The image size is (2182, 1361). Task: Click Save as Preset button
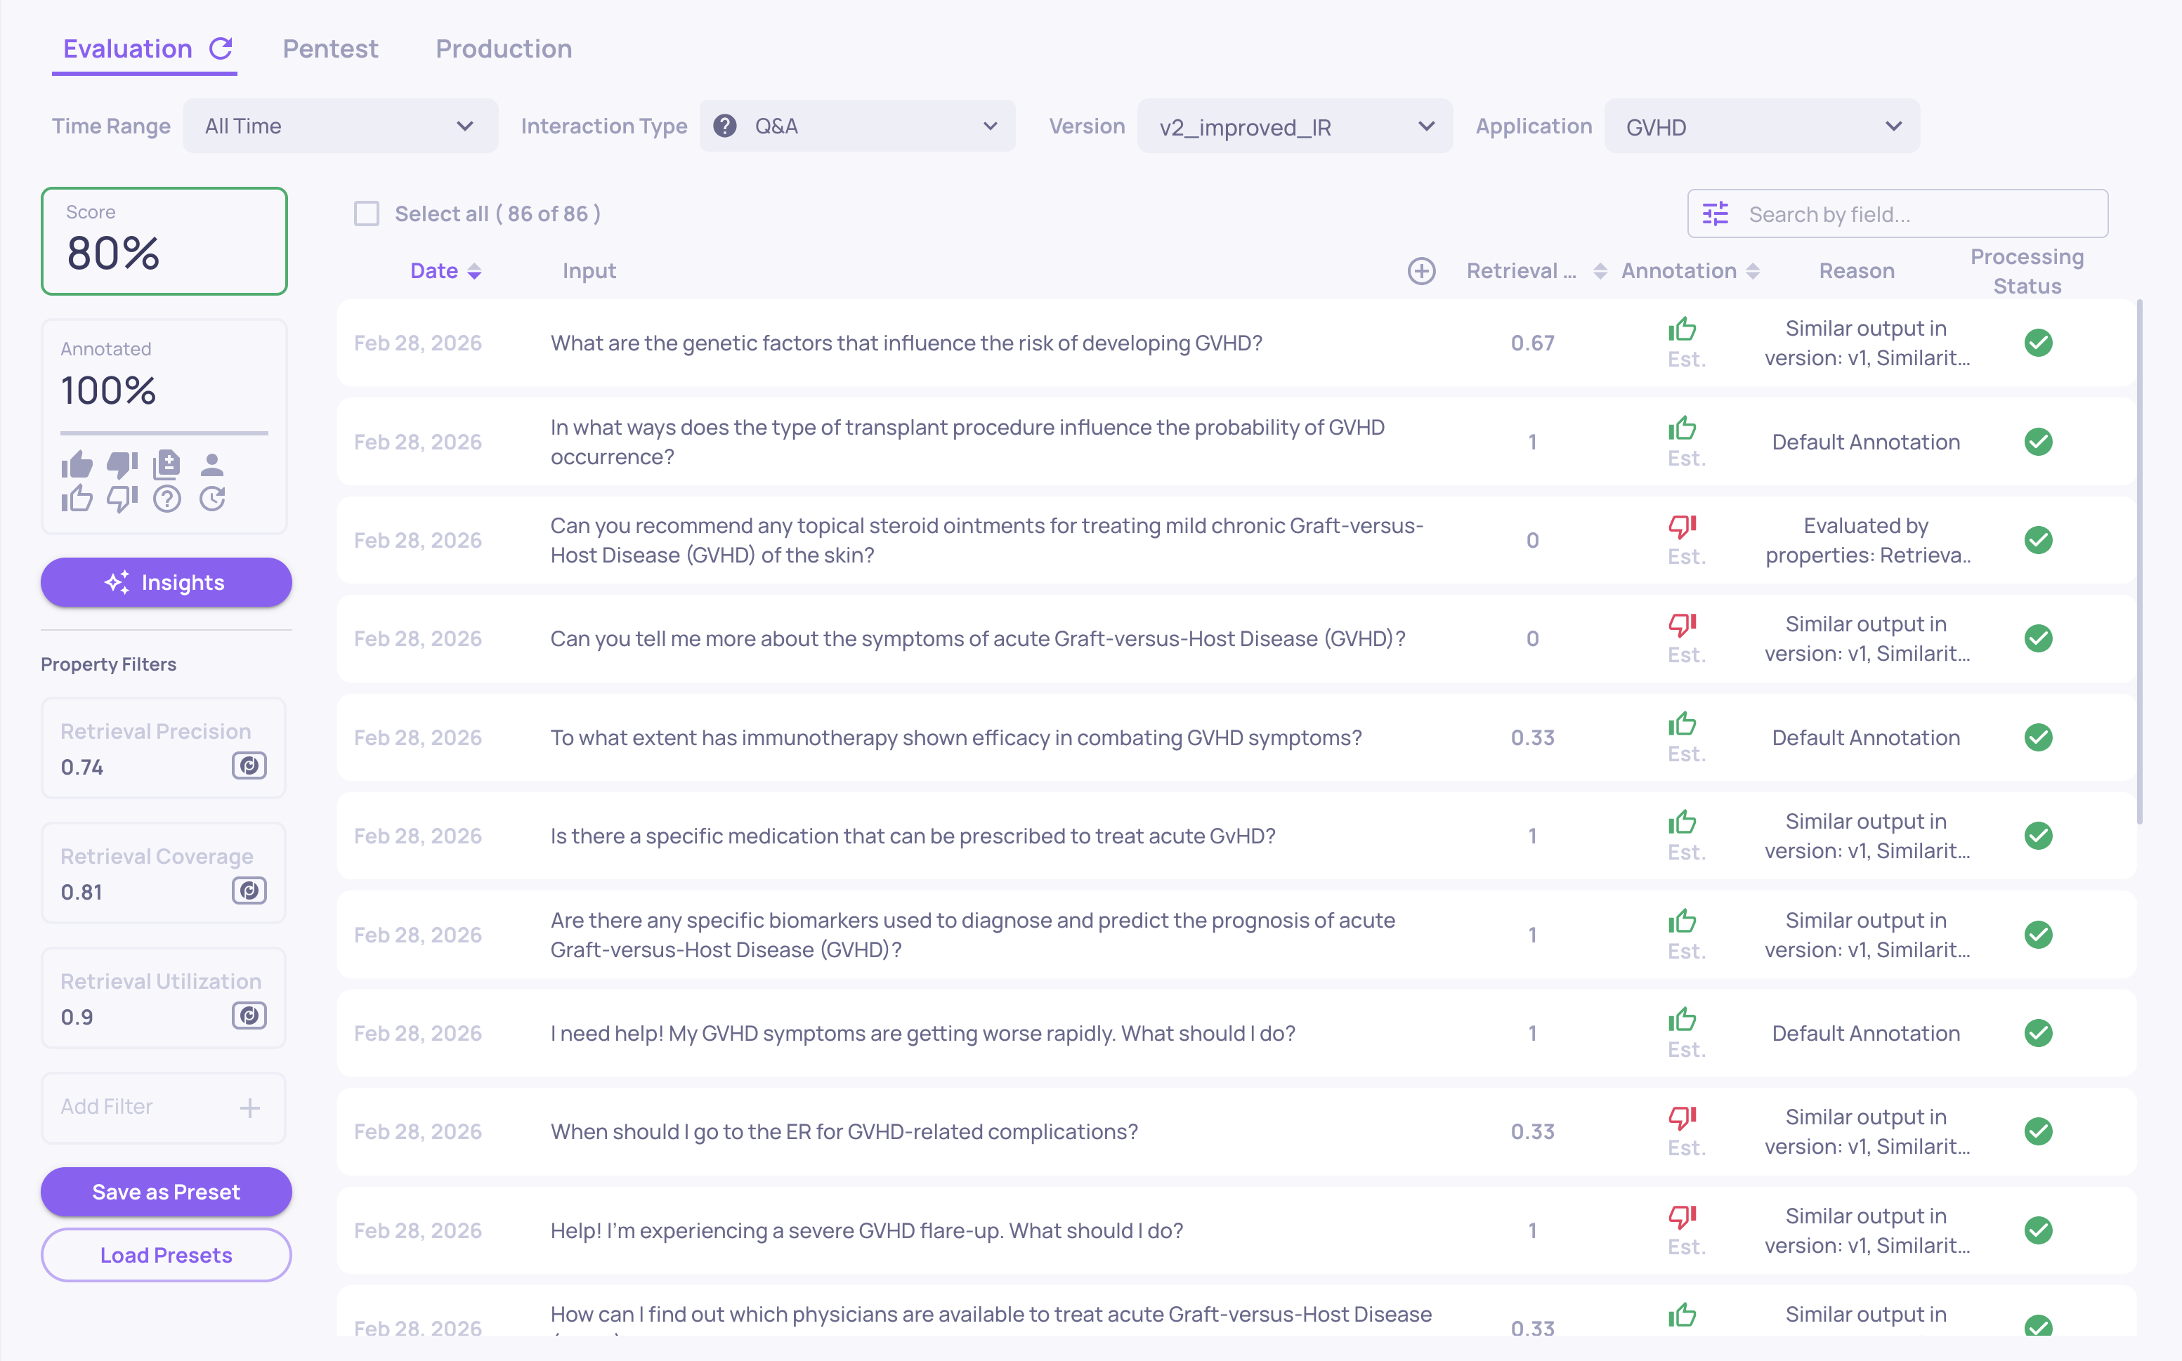166,1192
